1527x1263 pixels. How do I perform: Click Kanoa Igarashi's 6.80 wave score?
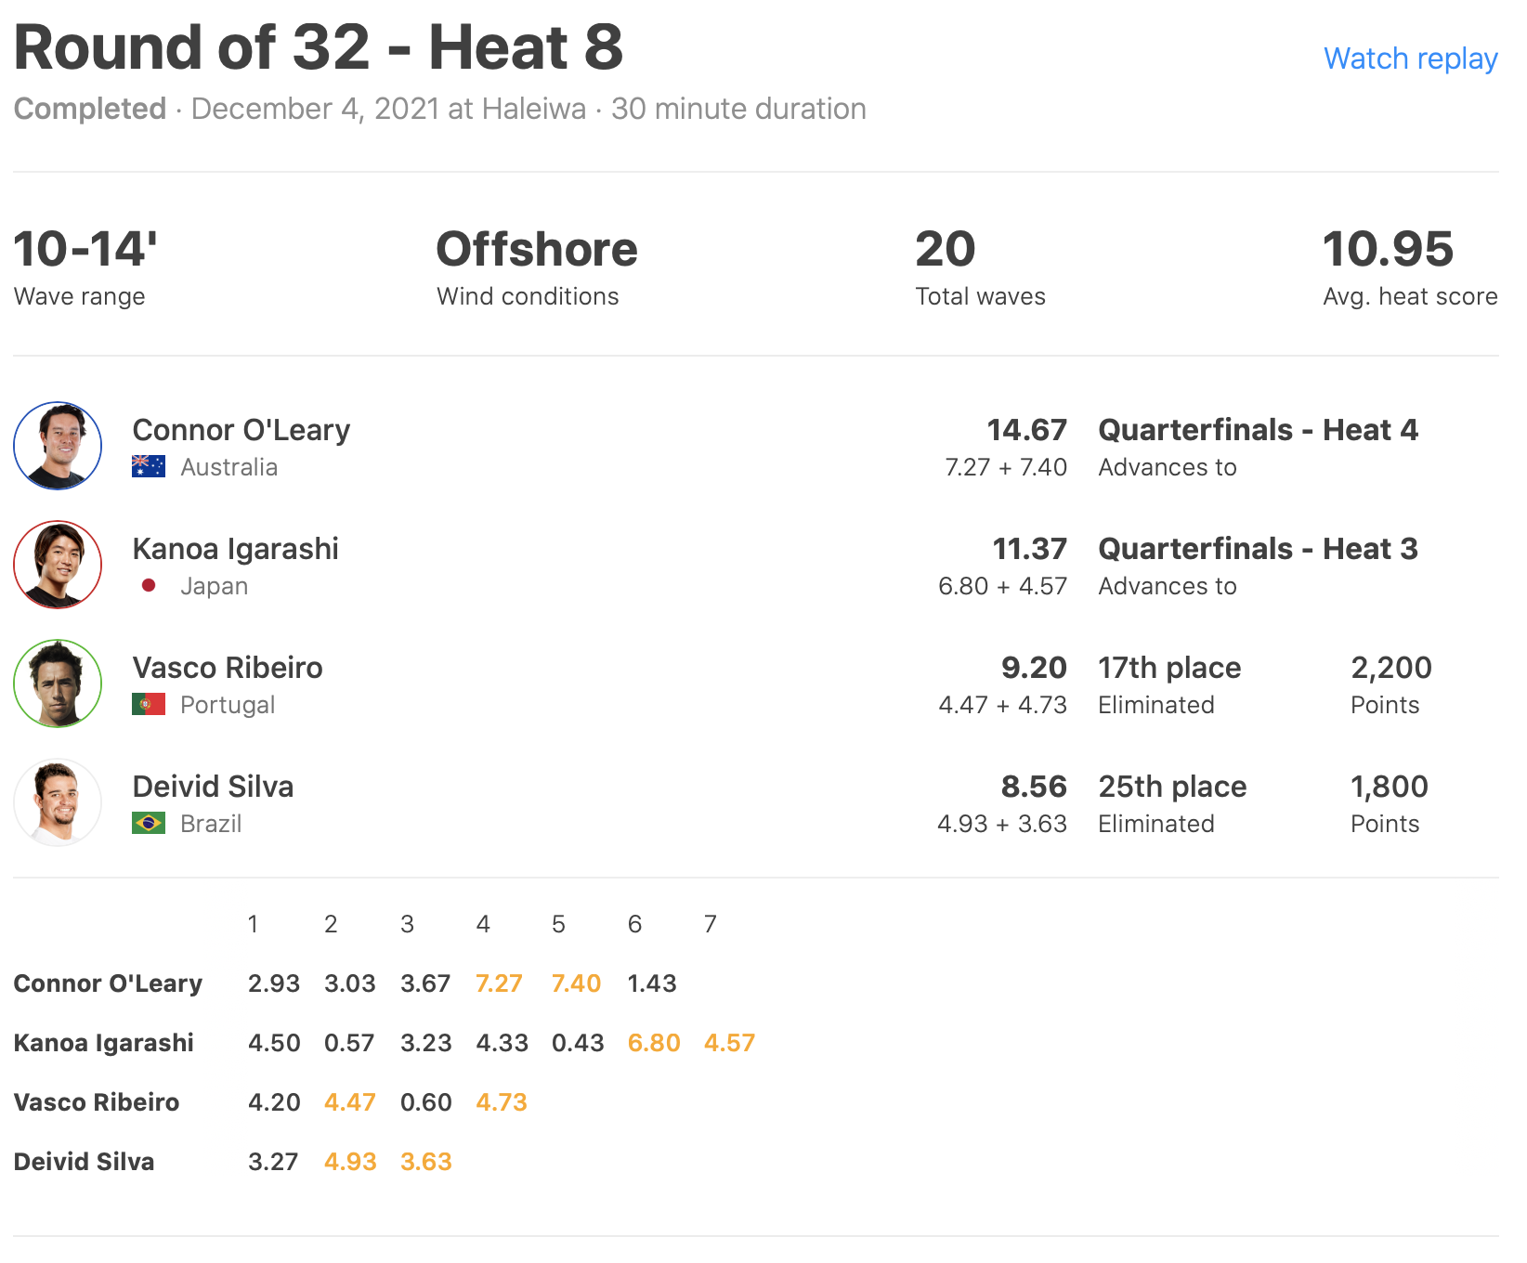click(654, 1043)
